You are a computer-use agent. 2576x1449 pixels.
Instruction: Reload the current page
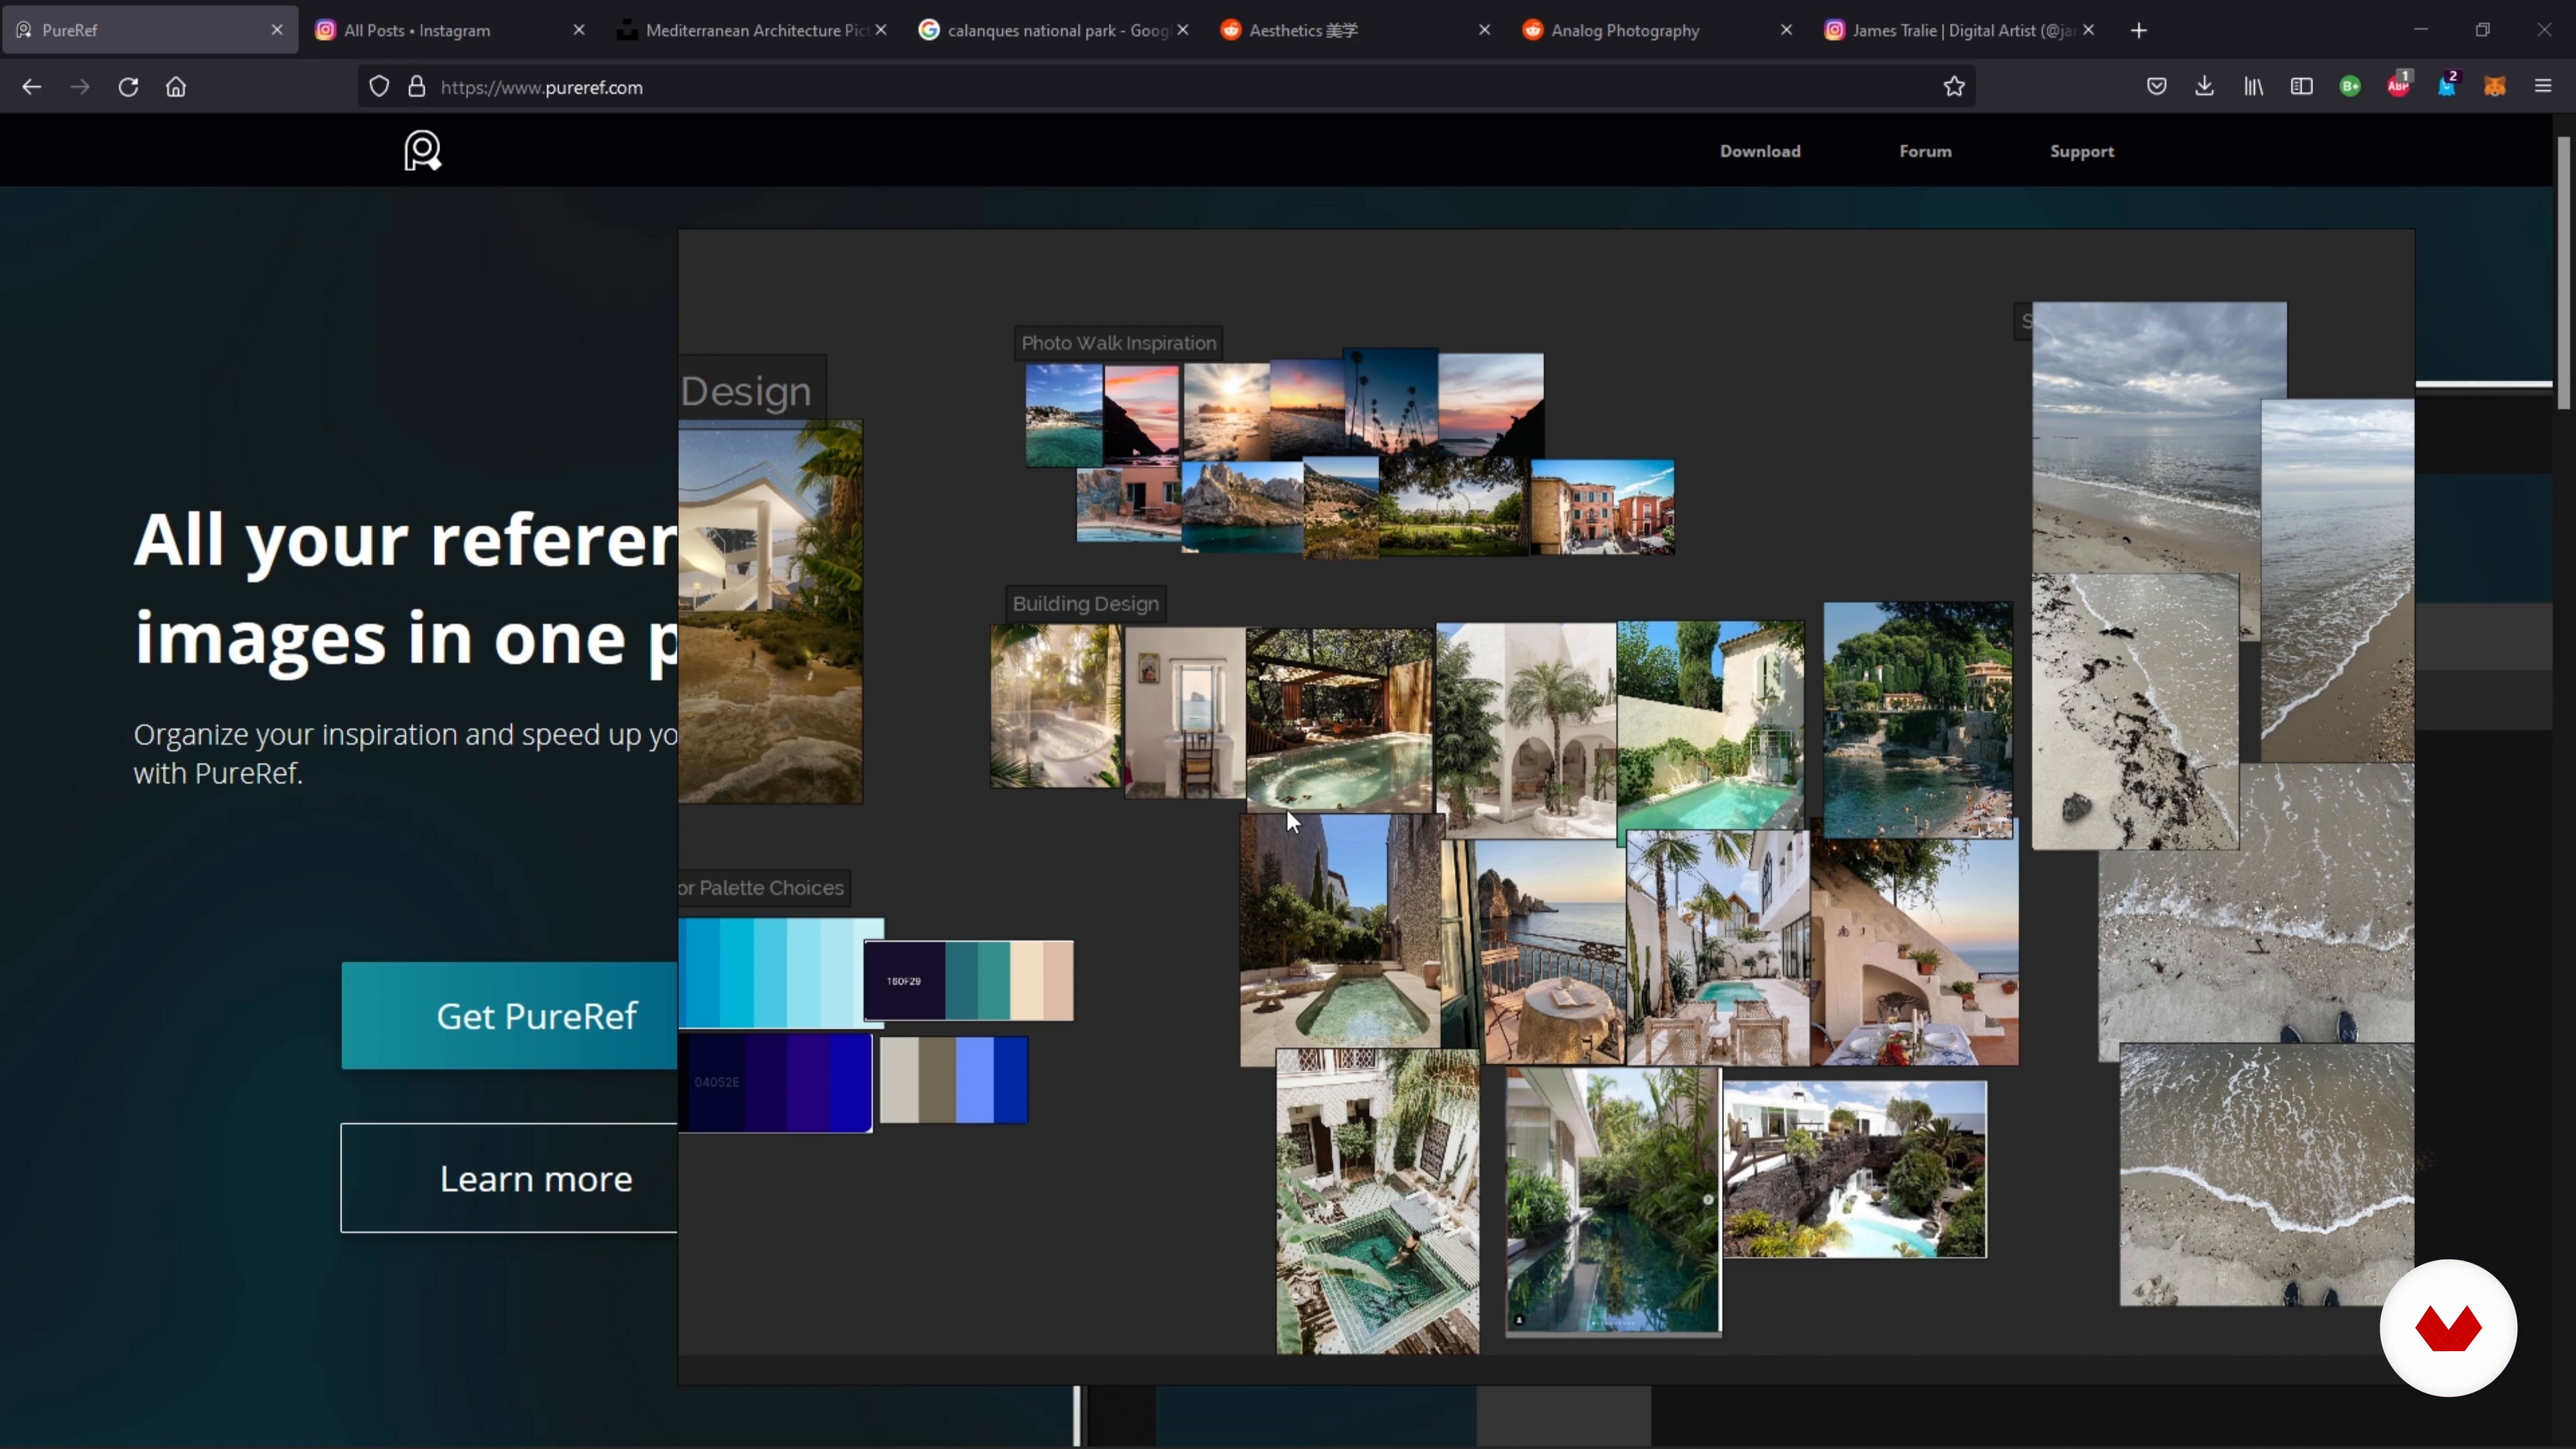128,87
